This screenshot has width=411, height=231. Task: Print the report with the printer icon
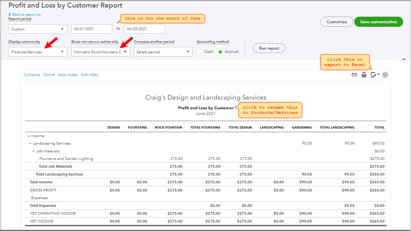point(364,75)
